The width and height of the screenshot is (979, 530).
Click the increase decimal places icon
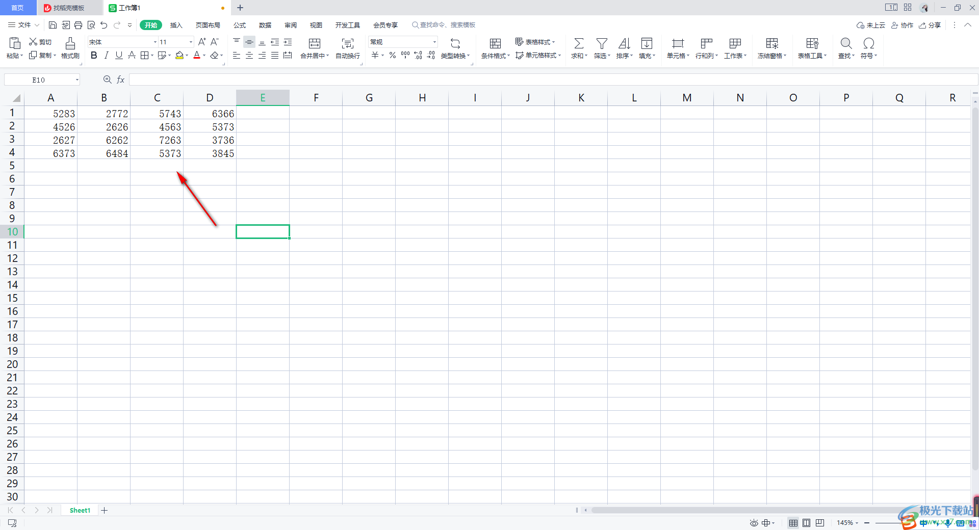pos(418,55)
